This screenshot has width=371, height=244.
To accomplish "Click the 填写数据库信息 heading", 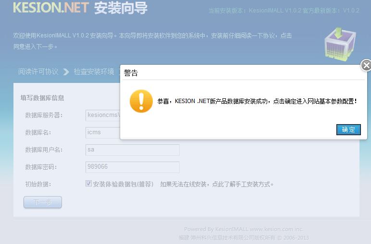I will 42,98.
